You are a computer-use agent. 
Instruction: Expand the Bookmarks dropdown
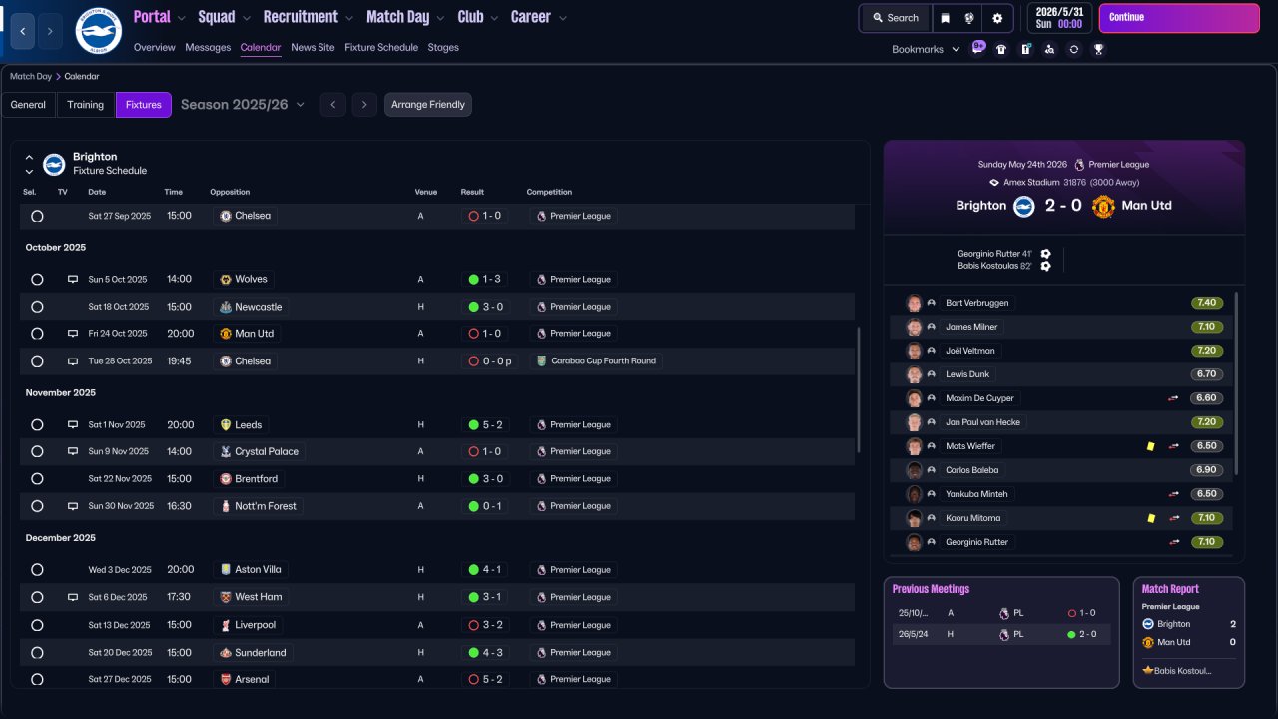click(926, 49)
